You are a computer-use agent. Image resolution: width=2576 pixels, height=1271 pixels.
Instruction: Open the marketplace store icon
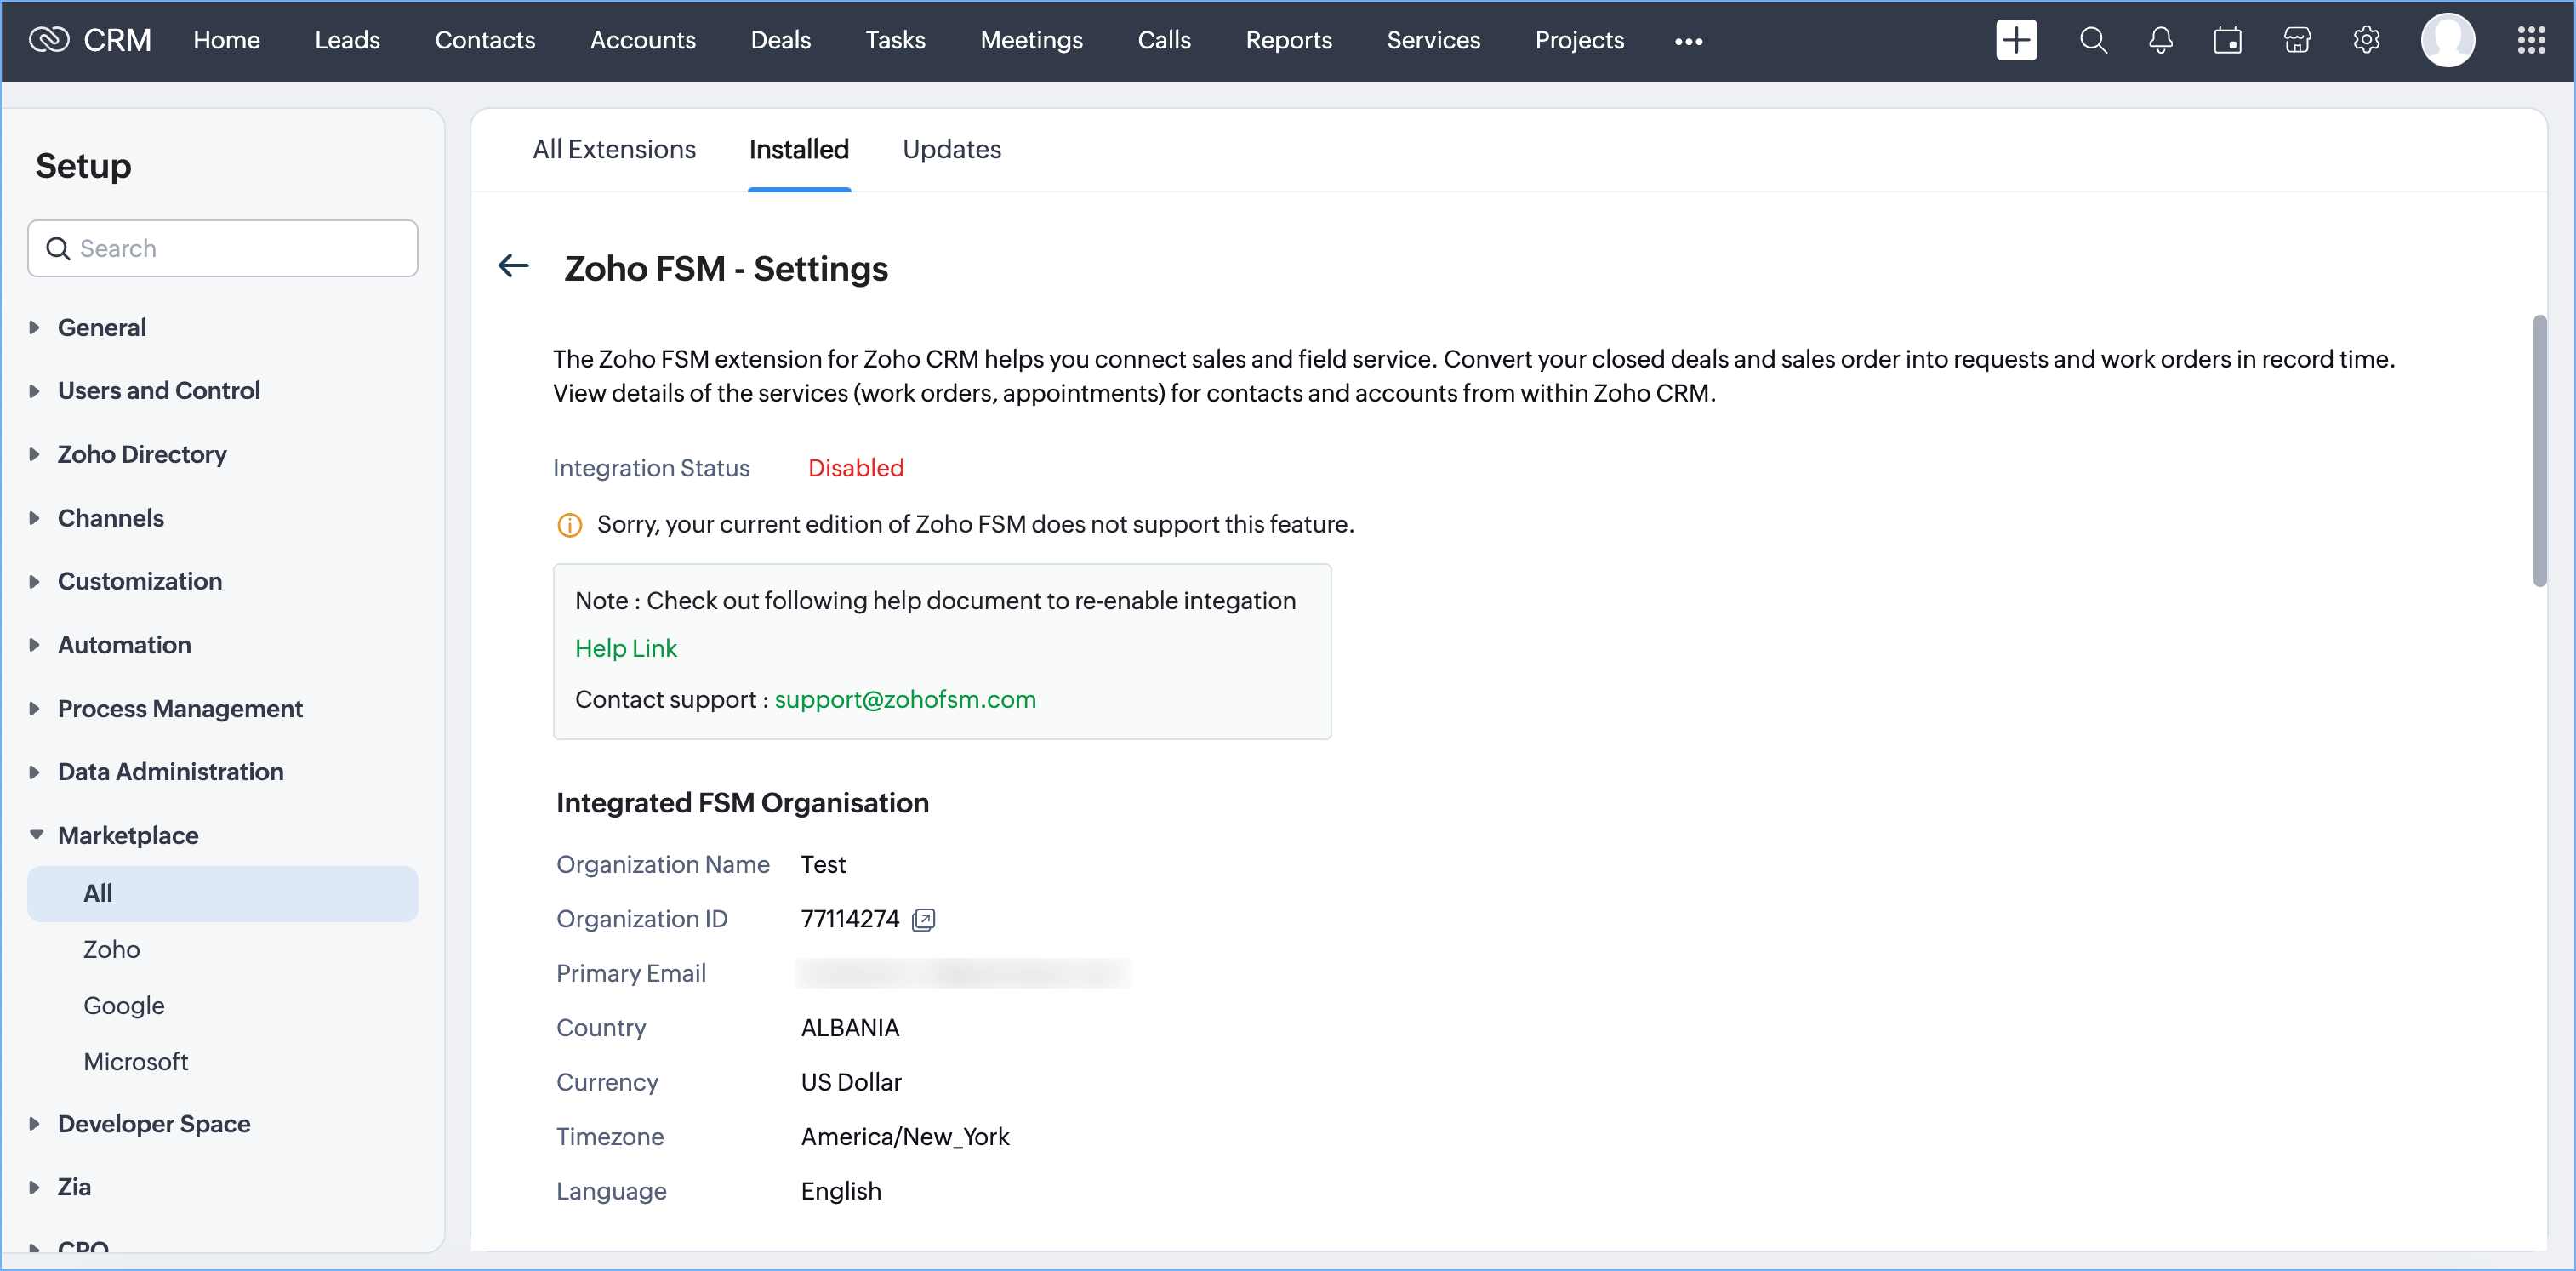pyautogui.click(x=2297, y=40)
